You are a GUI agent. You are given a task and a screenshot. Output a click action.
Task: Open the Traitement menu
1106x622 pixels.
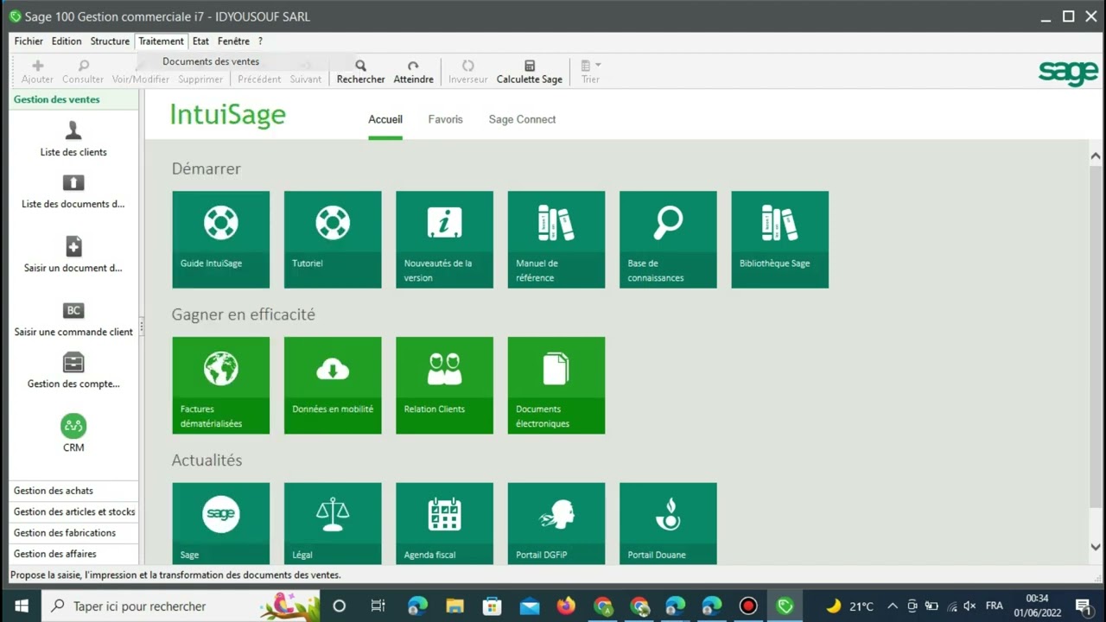tap(161, 41)
